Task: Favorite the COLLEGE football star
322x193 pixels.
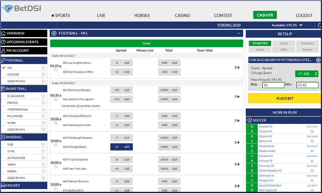Action: pyautogui.click(x=43, y=74)
